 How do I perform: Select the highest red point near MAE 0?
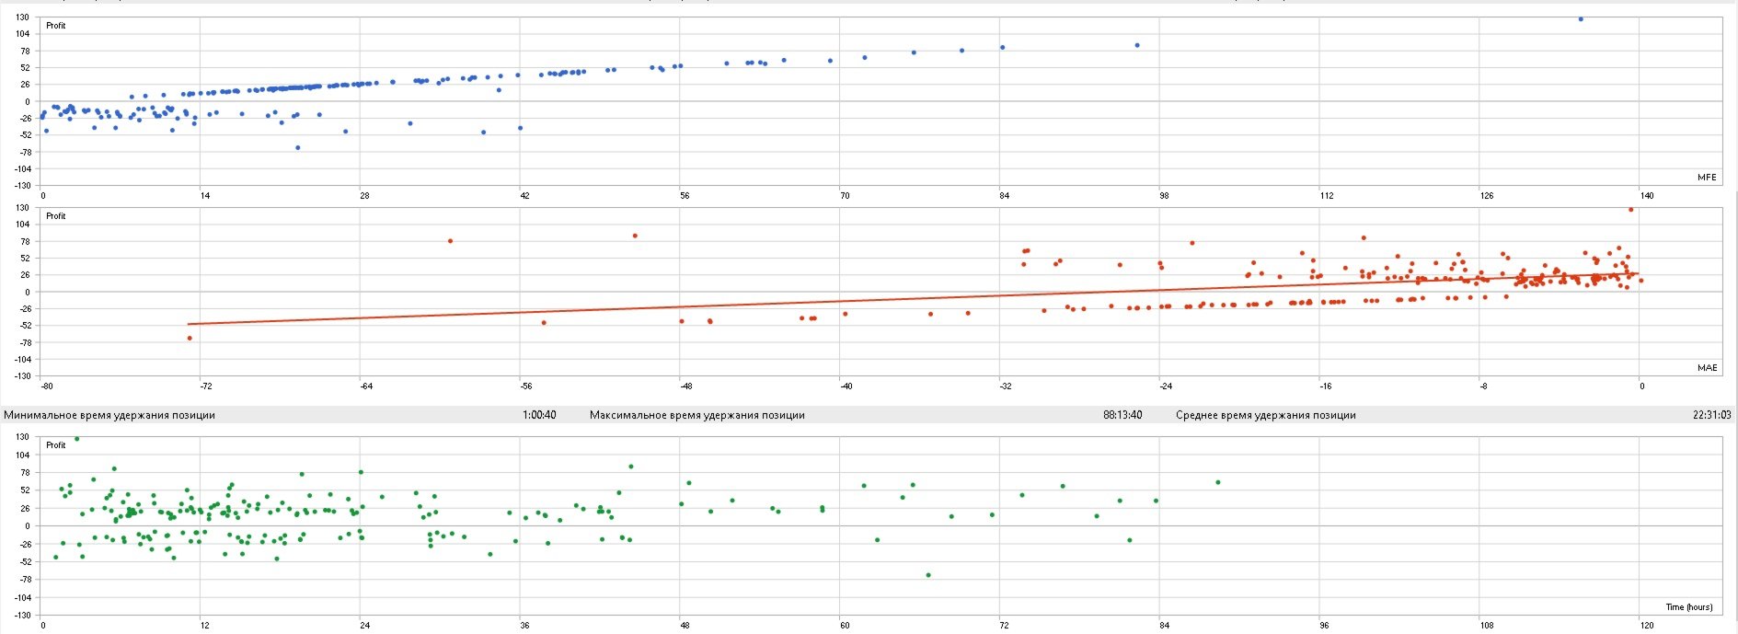click(1631, 210)
